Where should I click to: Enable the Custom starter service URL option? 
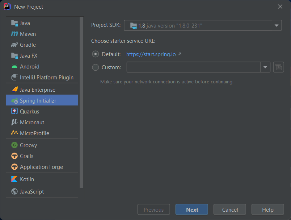coord(95,67)
